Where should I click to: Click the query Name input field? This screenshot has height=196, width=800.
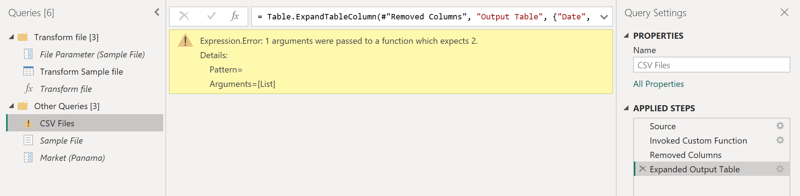coord(711,65)
